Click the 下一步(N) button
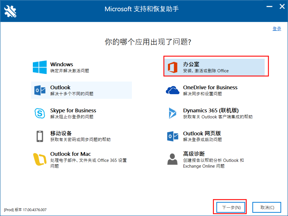The height and width of the screenshot is (216, 288). tap(231, 208)
